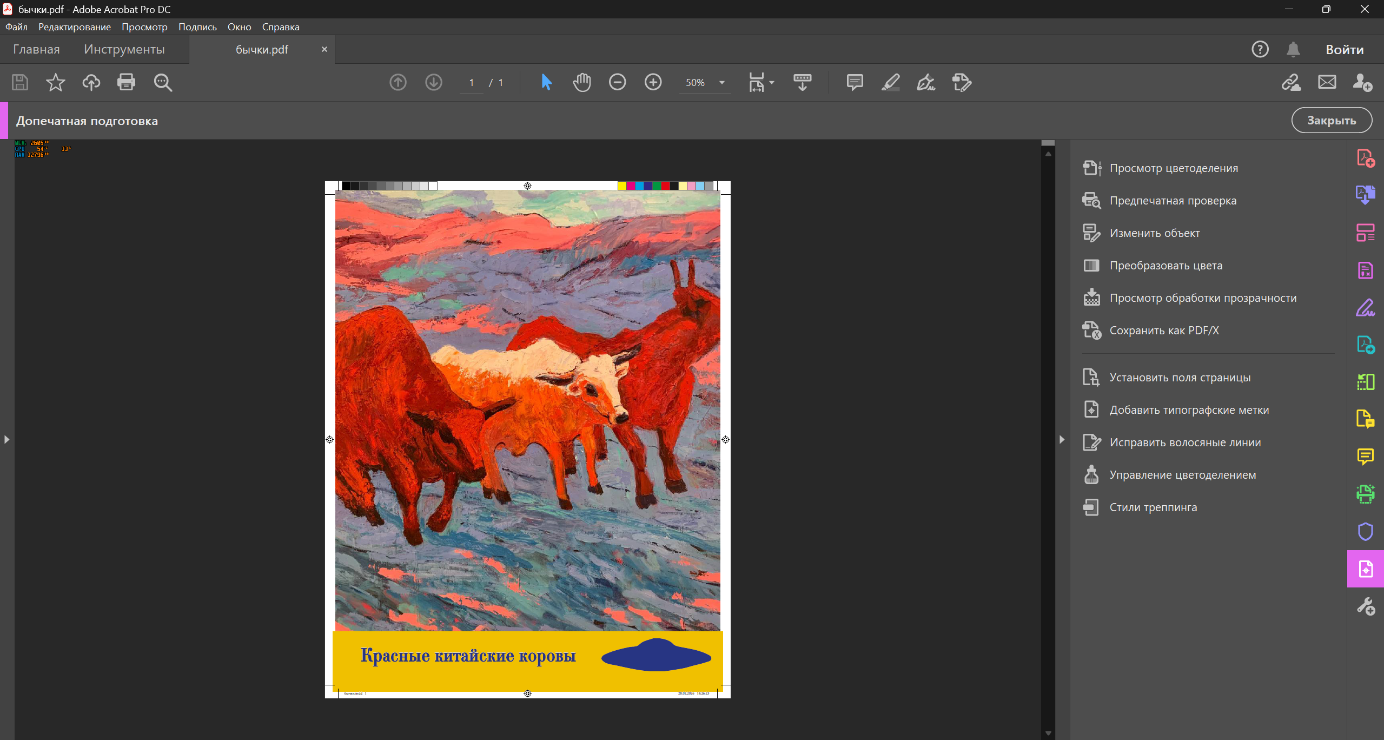Click the read mode keyboard icon
The image size is (1384, 740).
click(x=803, y=82)
